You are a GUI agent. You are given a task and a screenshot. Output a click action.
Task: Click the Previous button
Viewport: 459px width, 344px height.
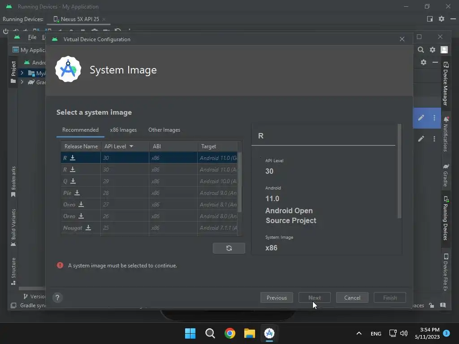tap(277, 297)
